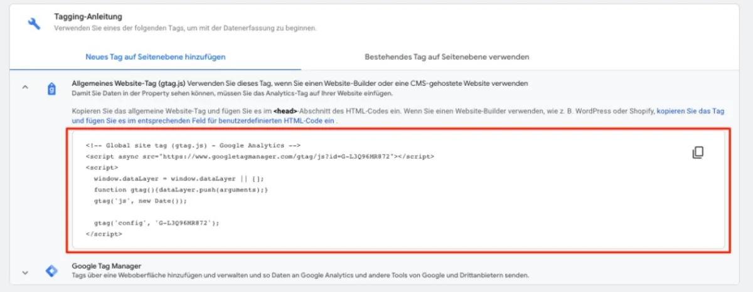Copy the gtag.js code snippet

[x=698, y=153]
